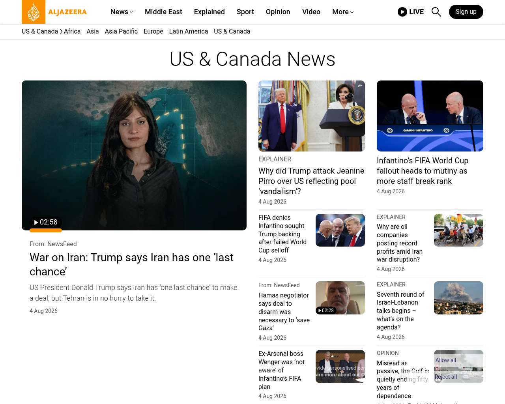
Task: Click the large Iran map video image
Action: coord(134,155)
